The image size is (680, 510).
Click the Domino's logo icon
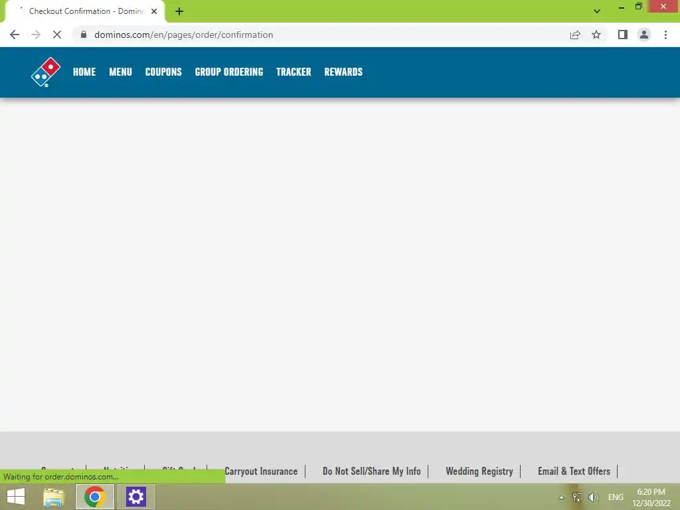point(46,72)
